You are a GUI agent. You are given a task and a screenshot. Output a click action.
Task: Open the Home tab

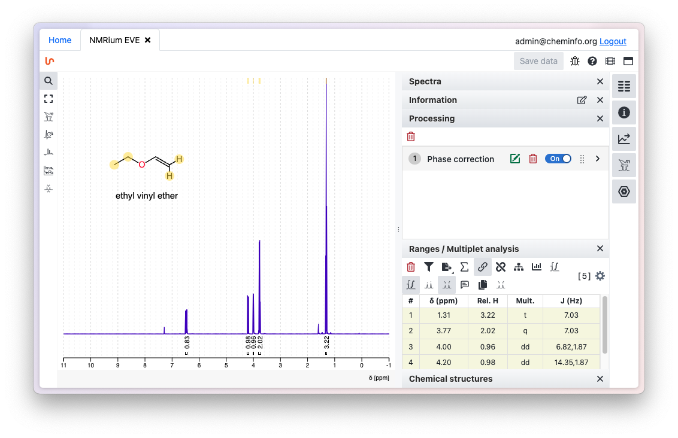(x=60, y=40)
